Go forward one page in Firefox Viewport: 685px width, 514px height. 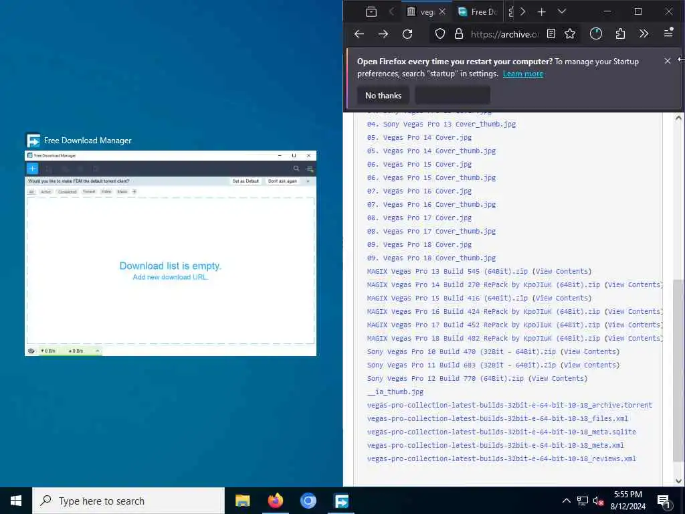tap(383, 34)
